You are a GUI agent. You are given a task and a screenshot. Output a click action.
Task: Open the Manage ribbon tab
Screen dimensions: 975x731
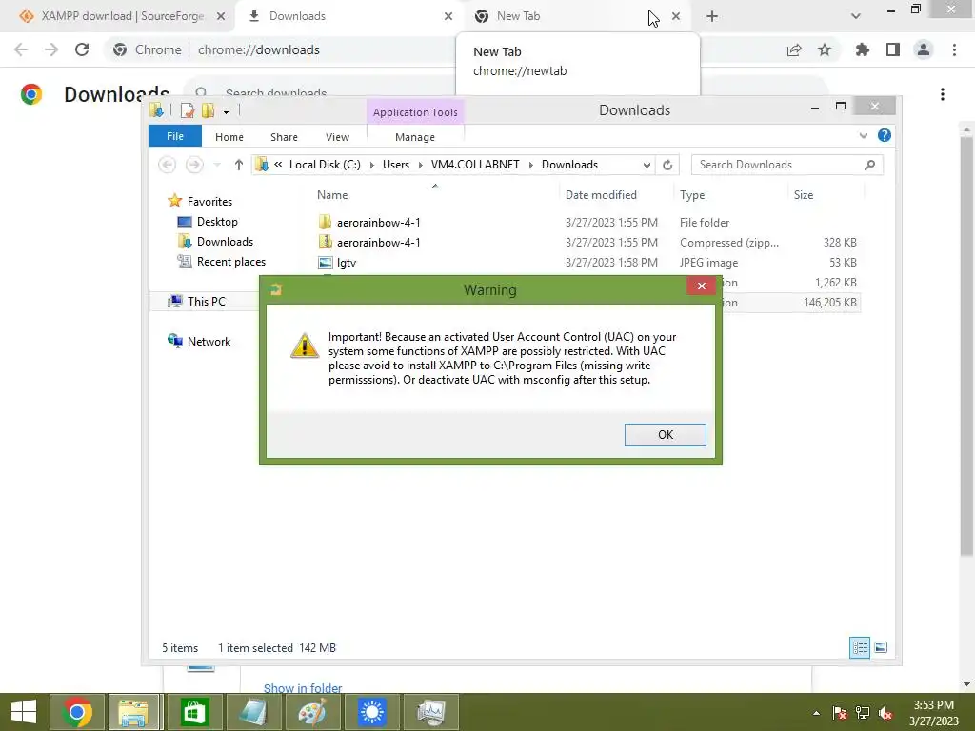pos(415,137)
